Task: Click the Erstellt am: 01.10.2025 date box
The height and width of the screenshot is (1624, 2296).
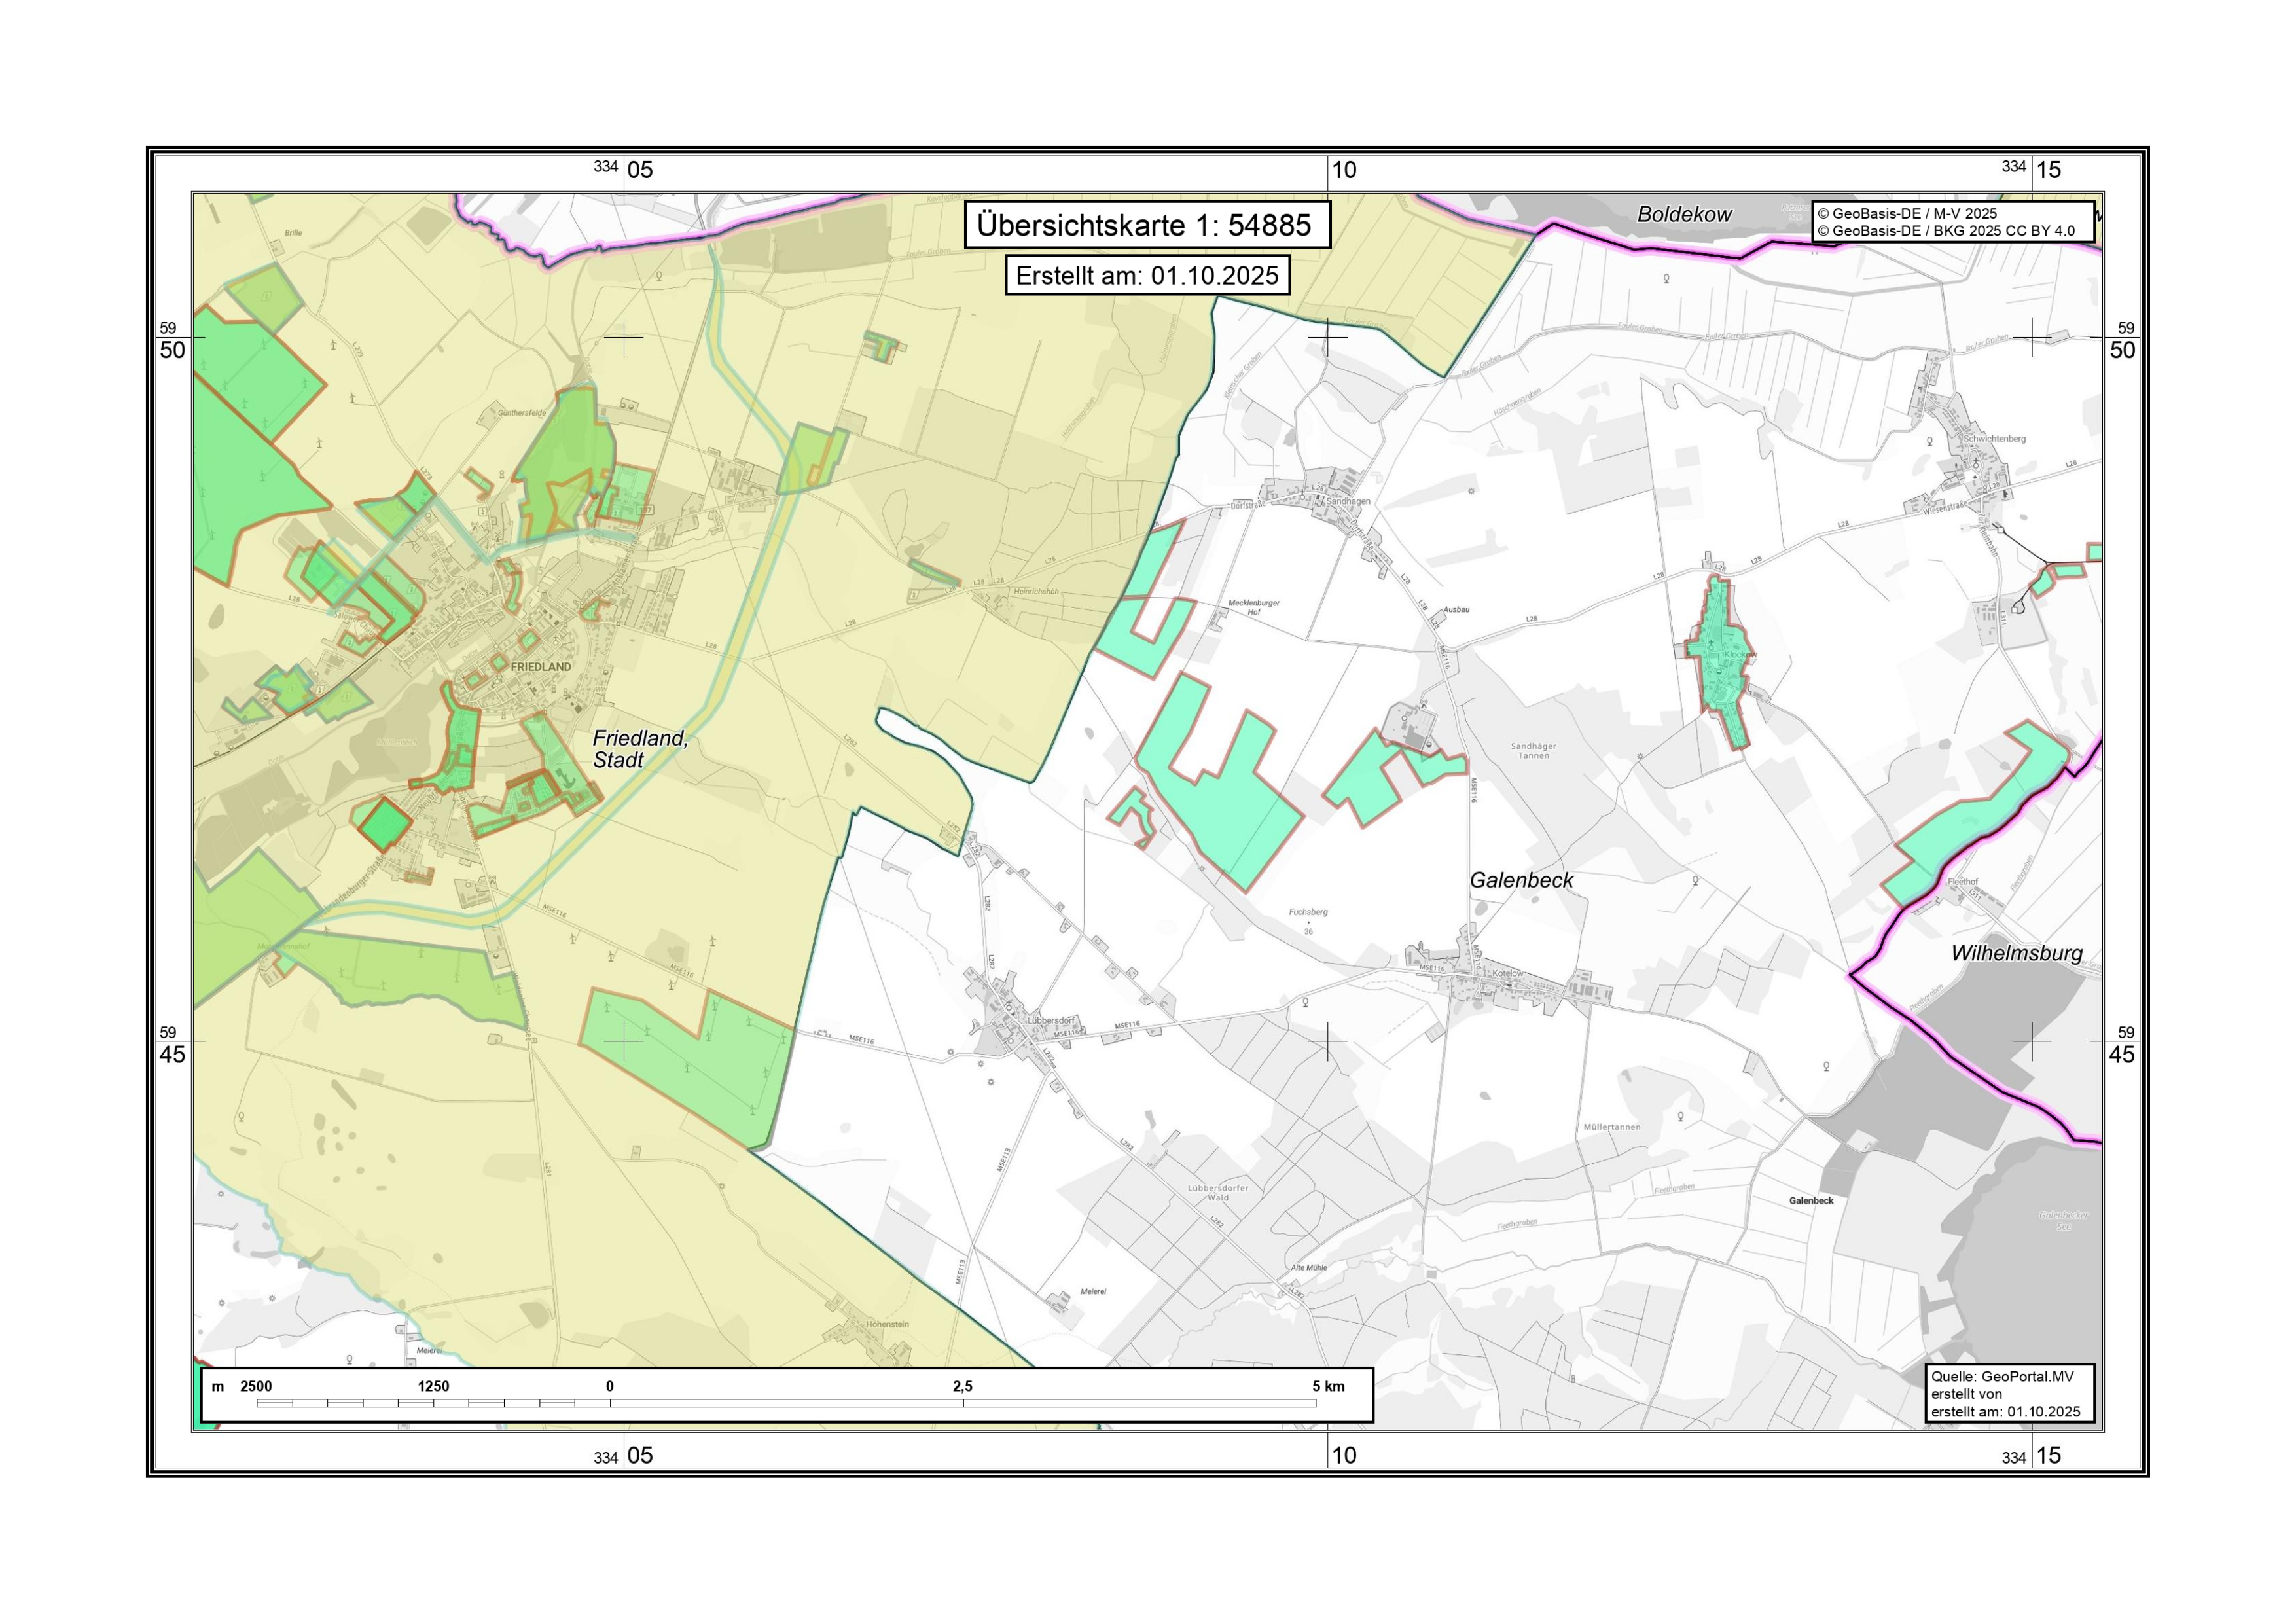Action: (x=1147, y=276)
